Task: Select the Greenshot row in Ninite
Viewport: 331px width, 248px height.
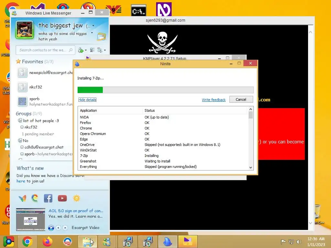Action: coord(163,161)
